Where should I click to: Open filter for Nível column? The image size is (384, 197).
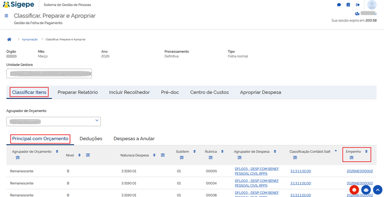88,155
